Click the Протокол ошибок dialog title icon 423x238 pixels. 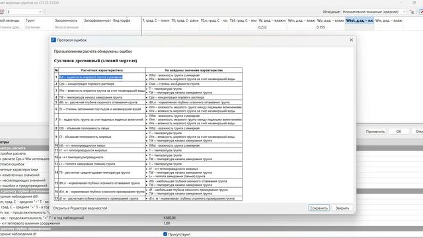click(x=54, y=40)
